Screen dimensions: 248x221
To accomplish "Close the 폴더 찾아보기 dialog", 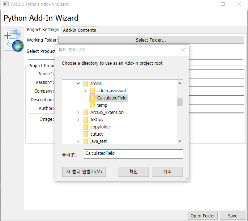I will click(x=183, y=50).
